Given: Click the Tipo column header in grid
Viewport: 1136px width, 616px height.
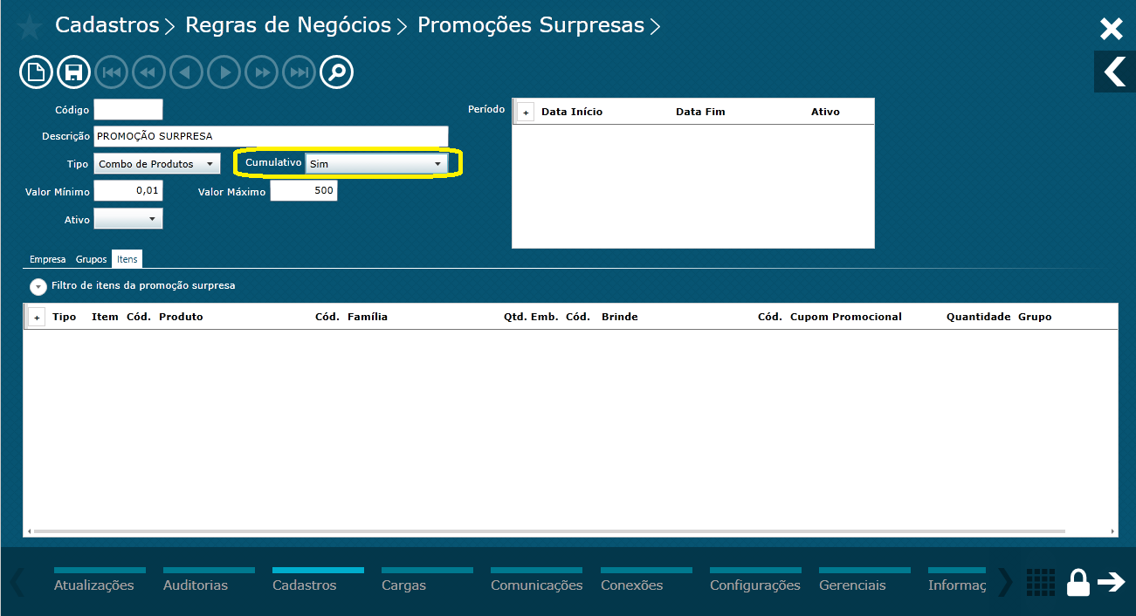Looking at the screenshot, I should (x=65, y=317).
